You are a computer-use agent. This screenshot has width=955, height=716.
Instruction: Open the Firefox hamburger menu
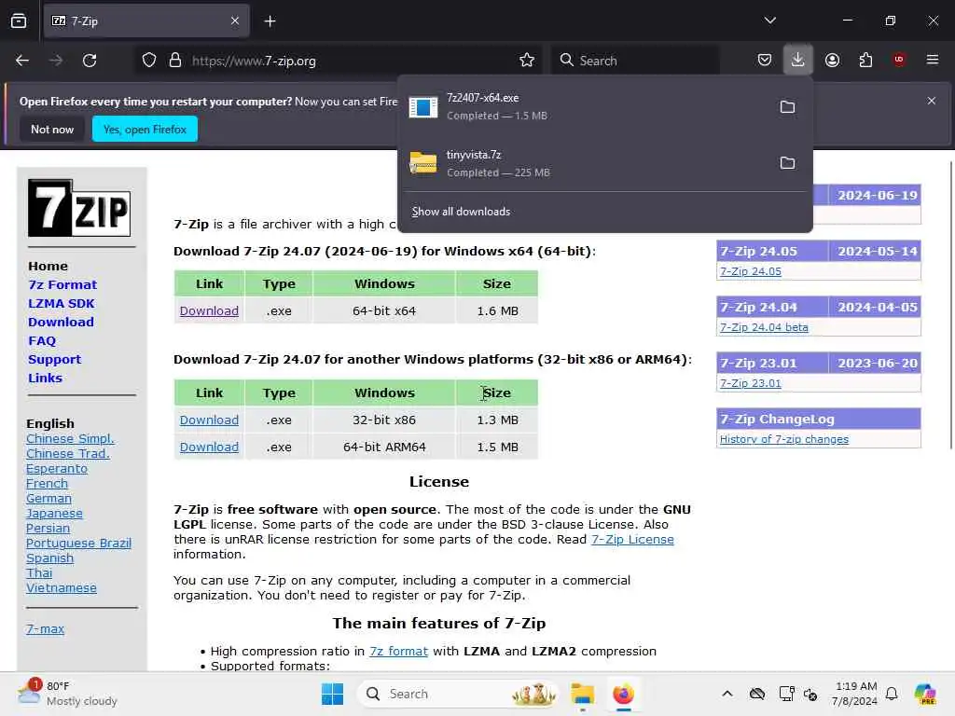click(x=933, y=60)
